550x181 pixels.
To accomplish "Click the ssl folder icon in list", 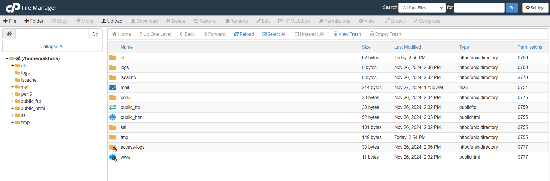I will point(113,127).
